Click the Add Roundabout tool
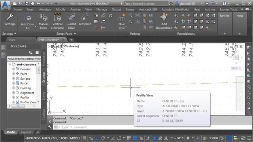253x142 pixels. (x=164, y=21)
